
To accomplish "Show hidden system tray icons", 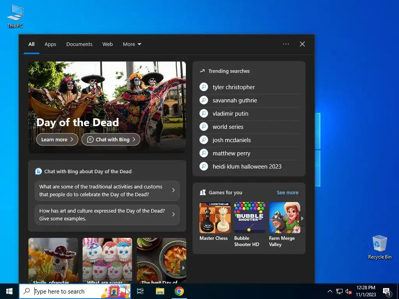I will 330,291.
